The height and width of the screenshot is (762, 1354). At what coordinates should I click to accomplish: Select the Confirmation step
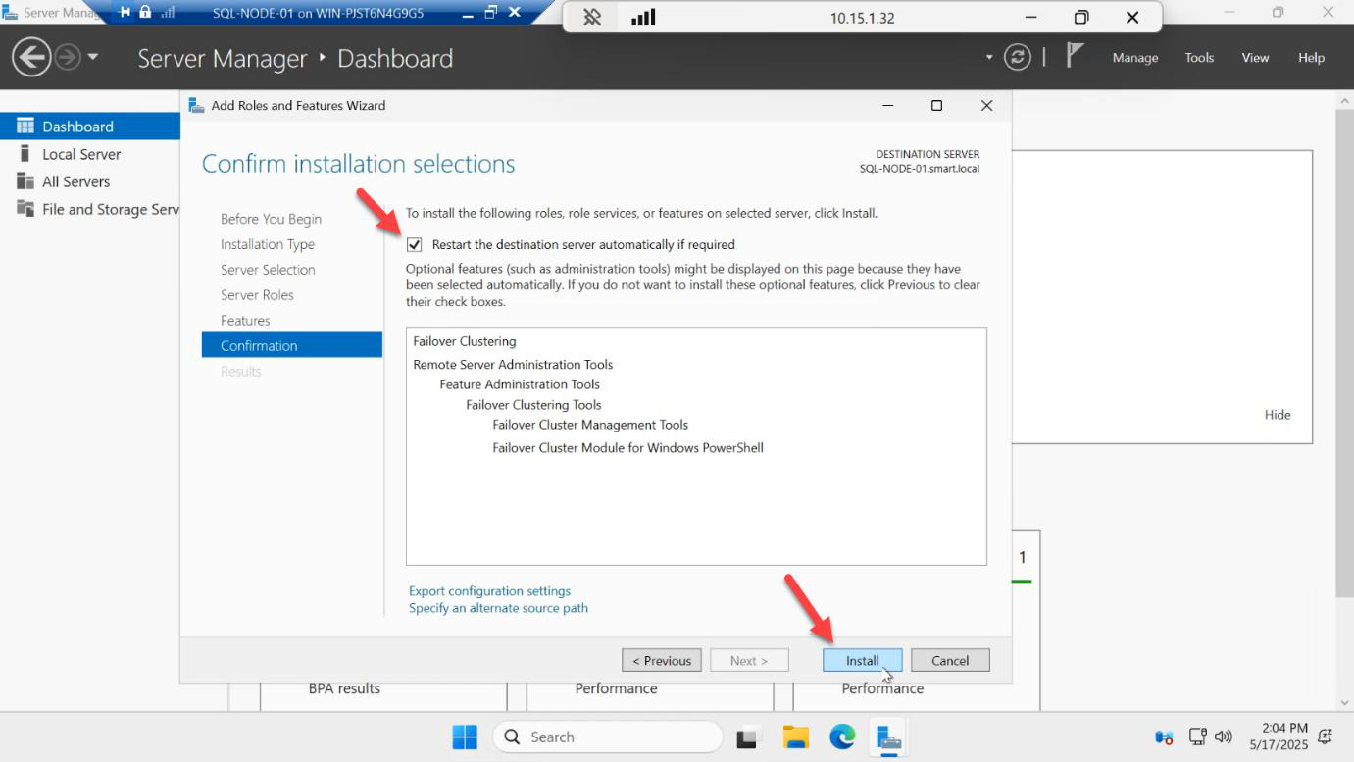tap(292, 345)
